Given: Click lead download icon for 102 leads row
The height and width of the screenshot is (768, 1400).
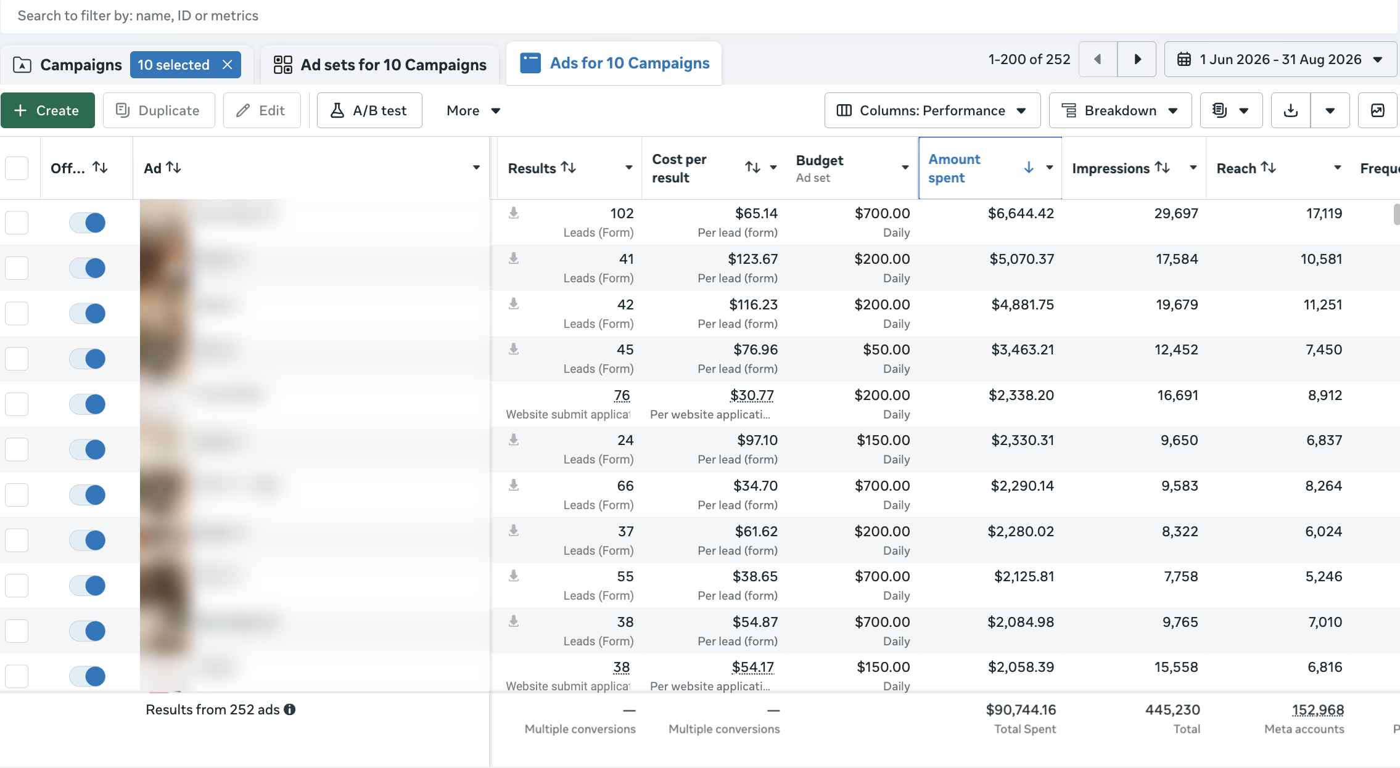Looking at the screenshot, I should [x=514, y=213].
